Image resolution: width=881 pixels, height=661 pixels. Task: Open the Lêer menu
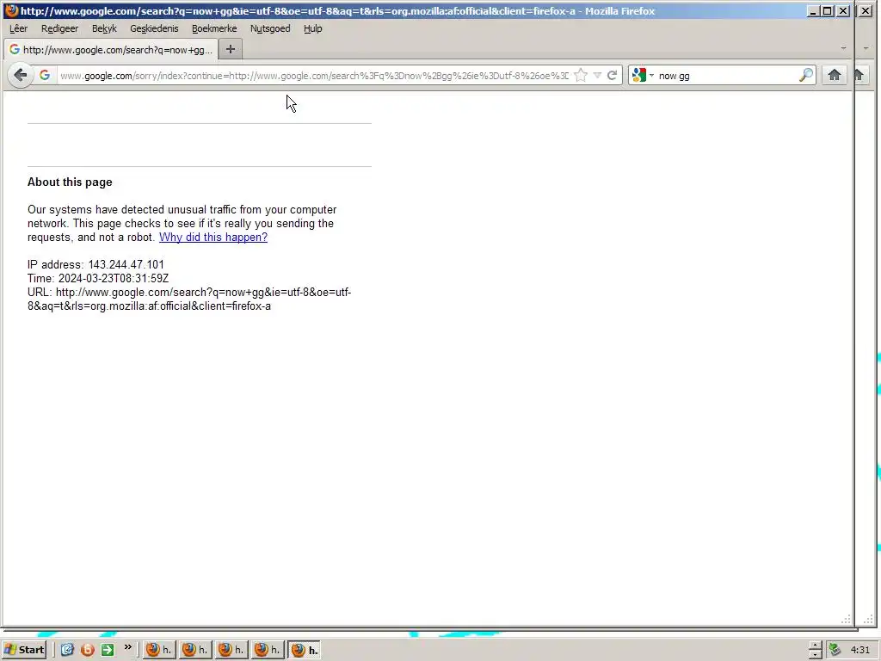pos(19,28)
